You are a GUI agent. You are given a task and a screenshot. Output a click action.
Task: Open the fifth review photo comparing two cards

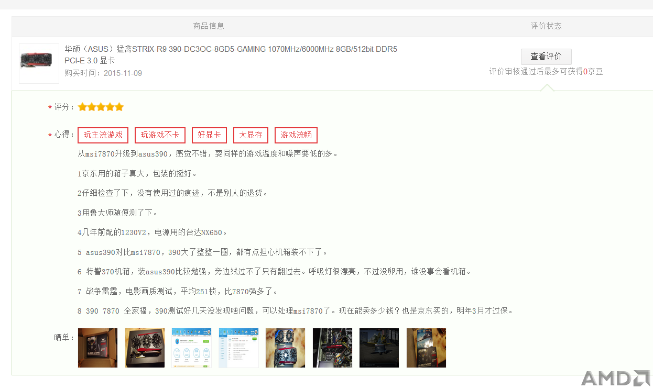(x=286, y=348)
